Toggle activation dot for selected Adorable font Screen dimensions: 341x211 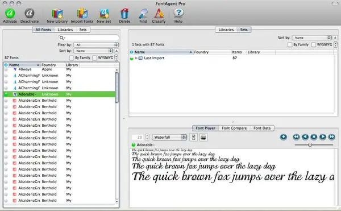[x=6, y=94]
